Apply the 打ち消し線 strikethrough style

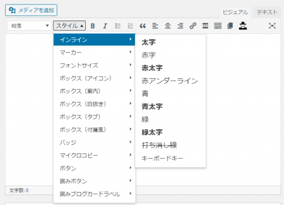[170, 145]
